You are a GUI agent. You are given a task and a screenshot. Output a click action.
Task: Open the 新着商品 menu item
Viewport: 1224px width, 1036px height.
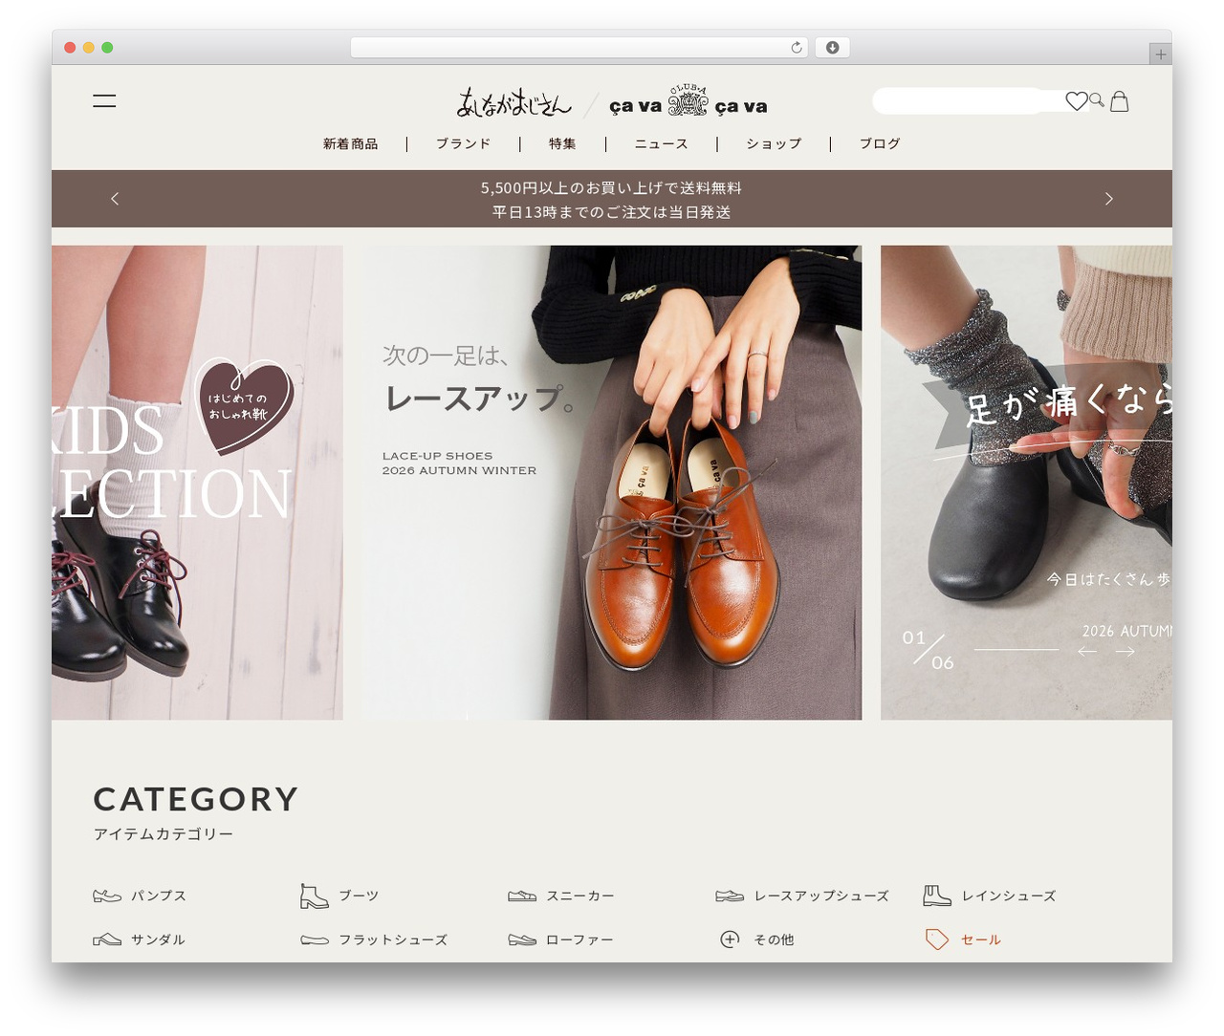click(350, 143)
